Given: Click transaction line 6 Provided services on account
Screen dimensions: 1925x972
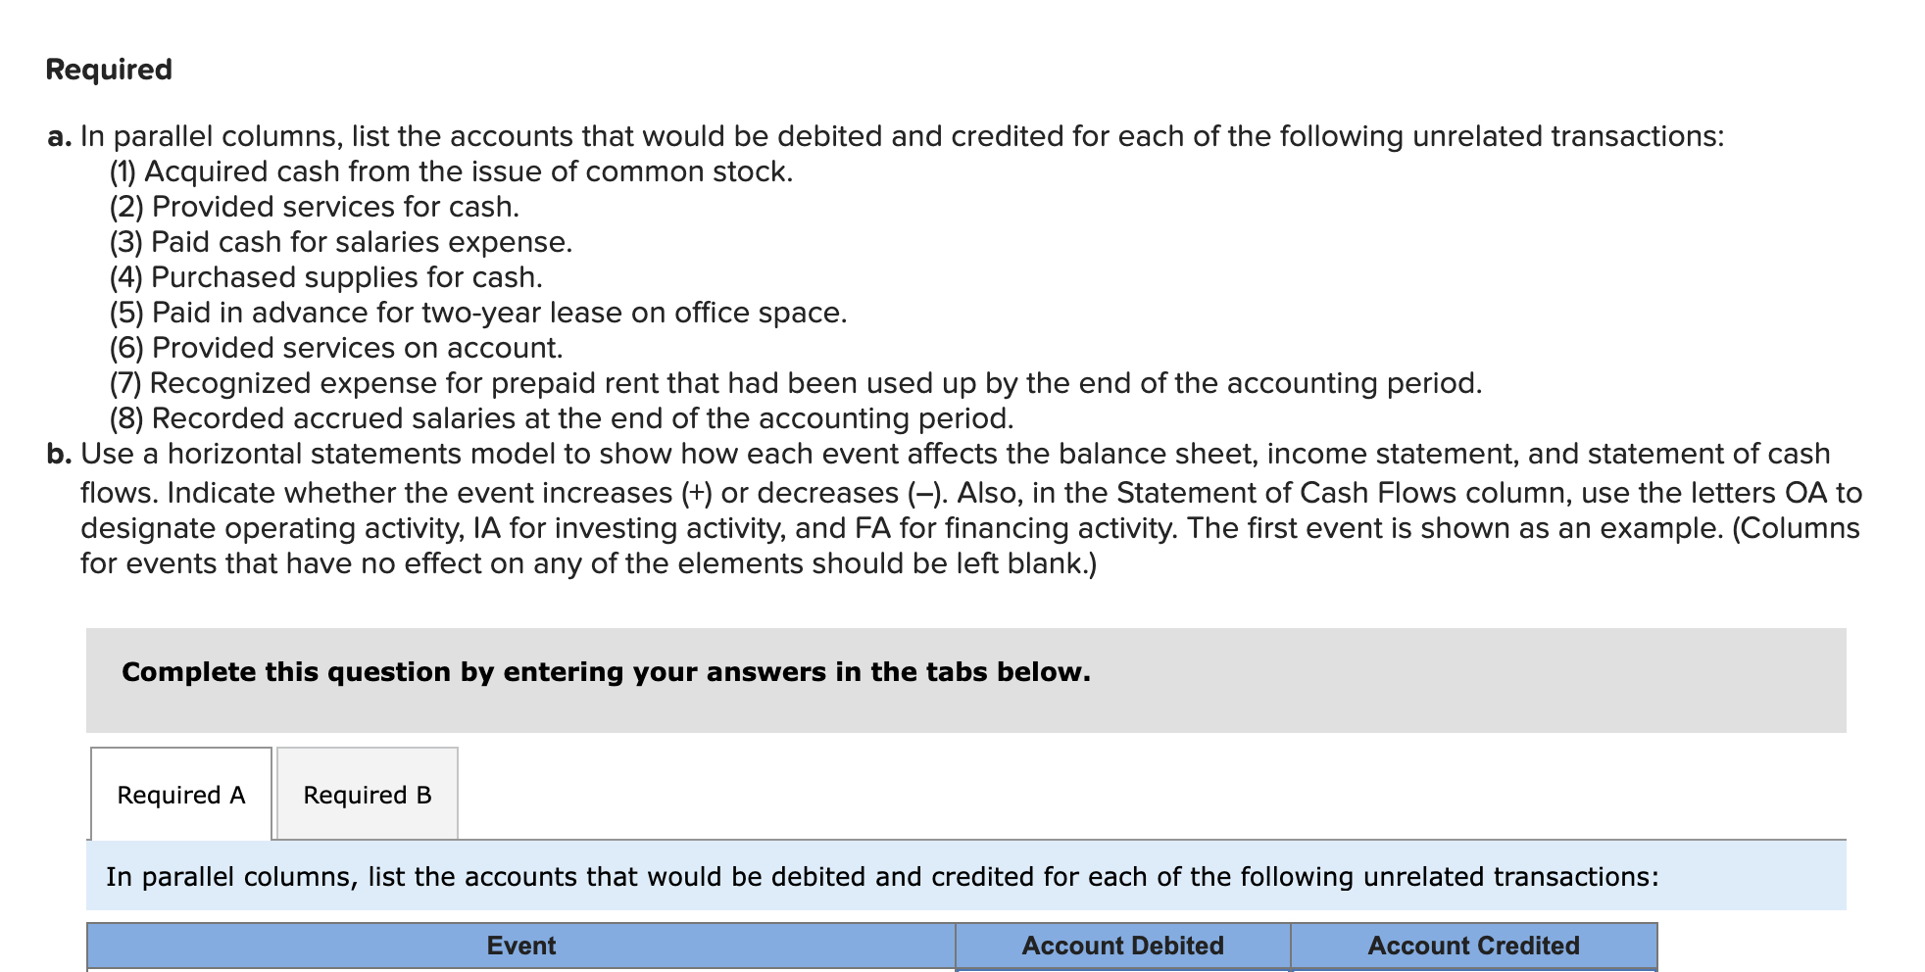Looking at the screenshot, I should tap(335, 348).
